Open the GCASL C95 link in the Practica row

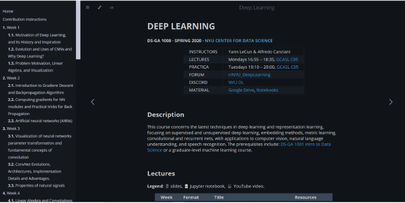click(x=287, y=67)
